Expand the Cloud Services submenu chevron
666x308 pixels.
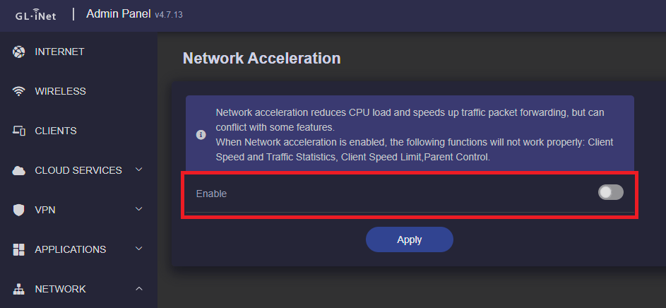click(139, 170)
